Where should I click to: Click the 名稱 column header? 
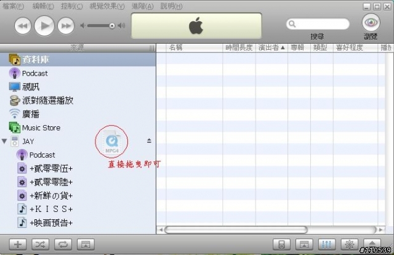click(x=195, y=47)
